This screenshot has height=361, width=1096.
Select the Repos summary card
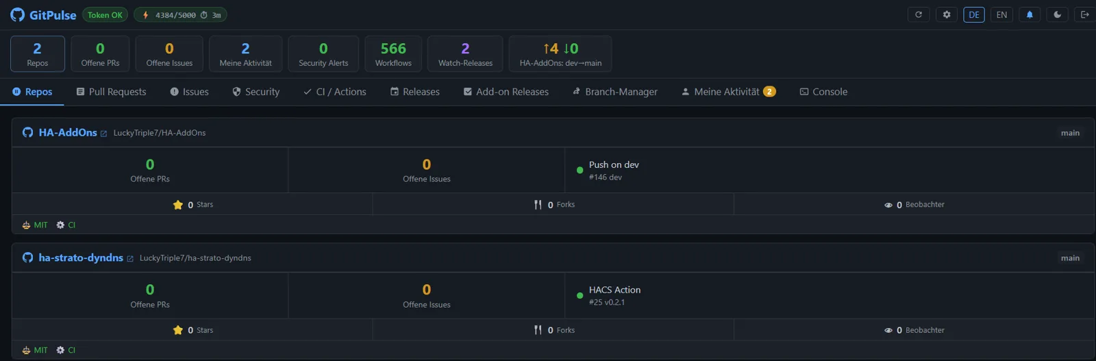pyautogui.click(x=38, y=53)
